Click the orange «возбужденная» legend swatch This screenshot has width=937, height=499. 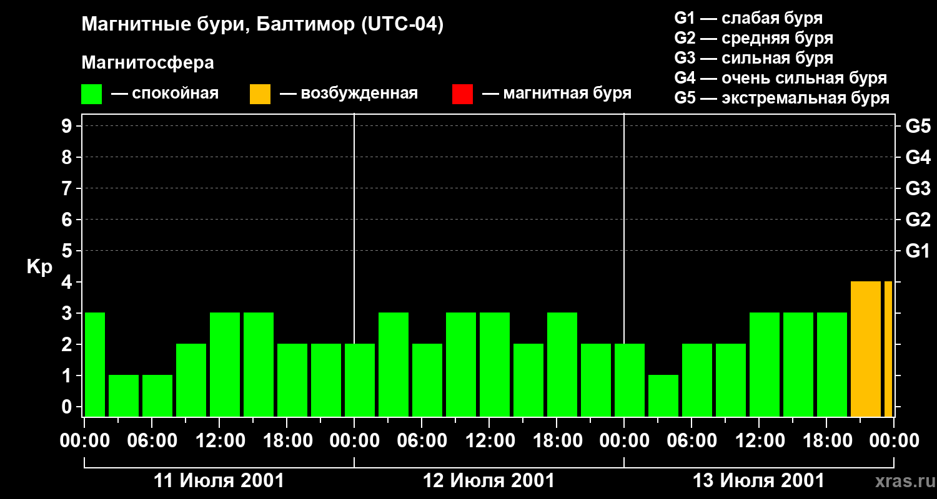pos(260,94)
